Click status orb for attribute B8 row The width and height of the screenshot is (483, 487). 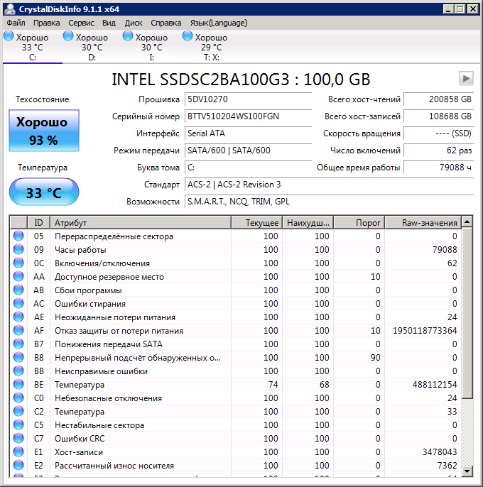coord(18,358)
